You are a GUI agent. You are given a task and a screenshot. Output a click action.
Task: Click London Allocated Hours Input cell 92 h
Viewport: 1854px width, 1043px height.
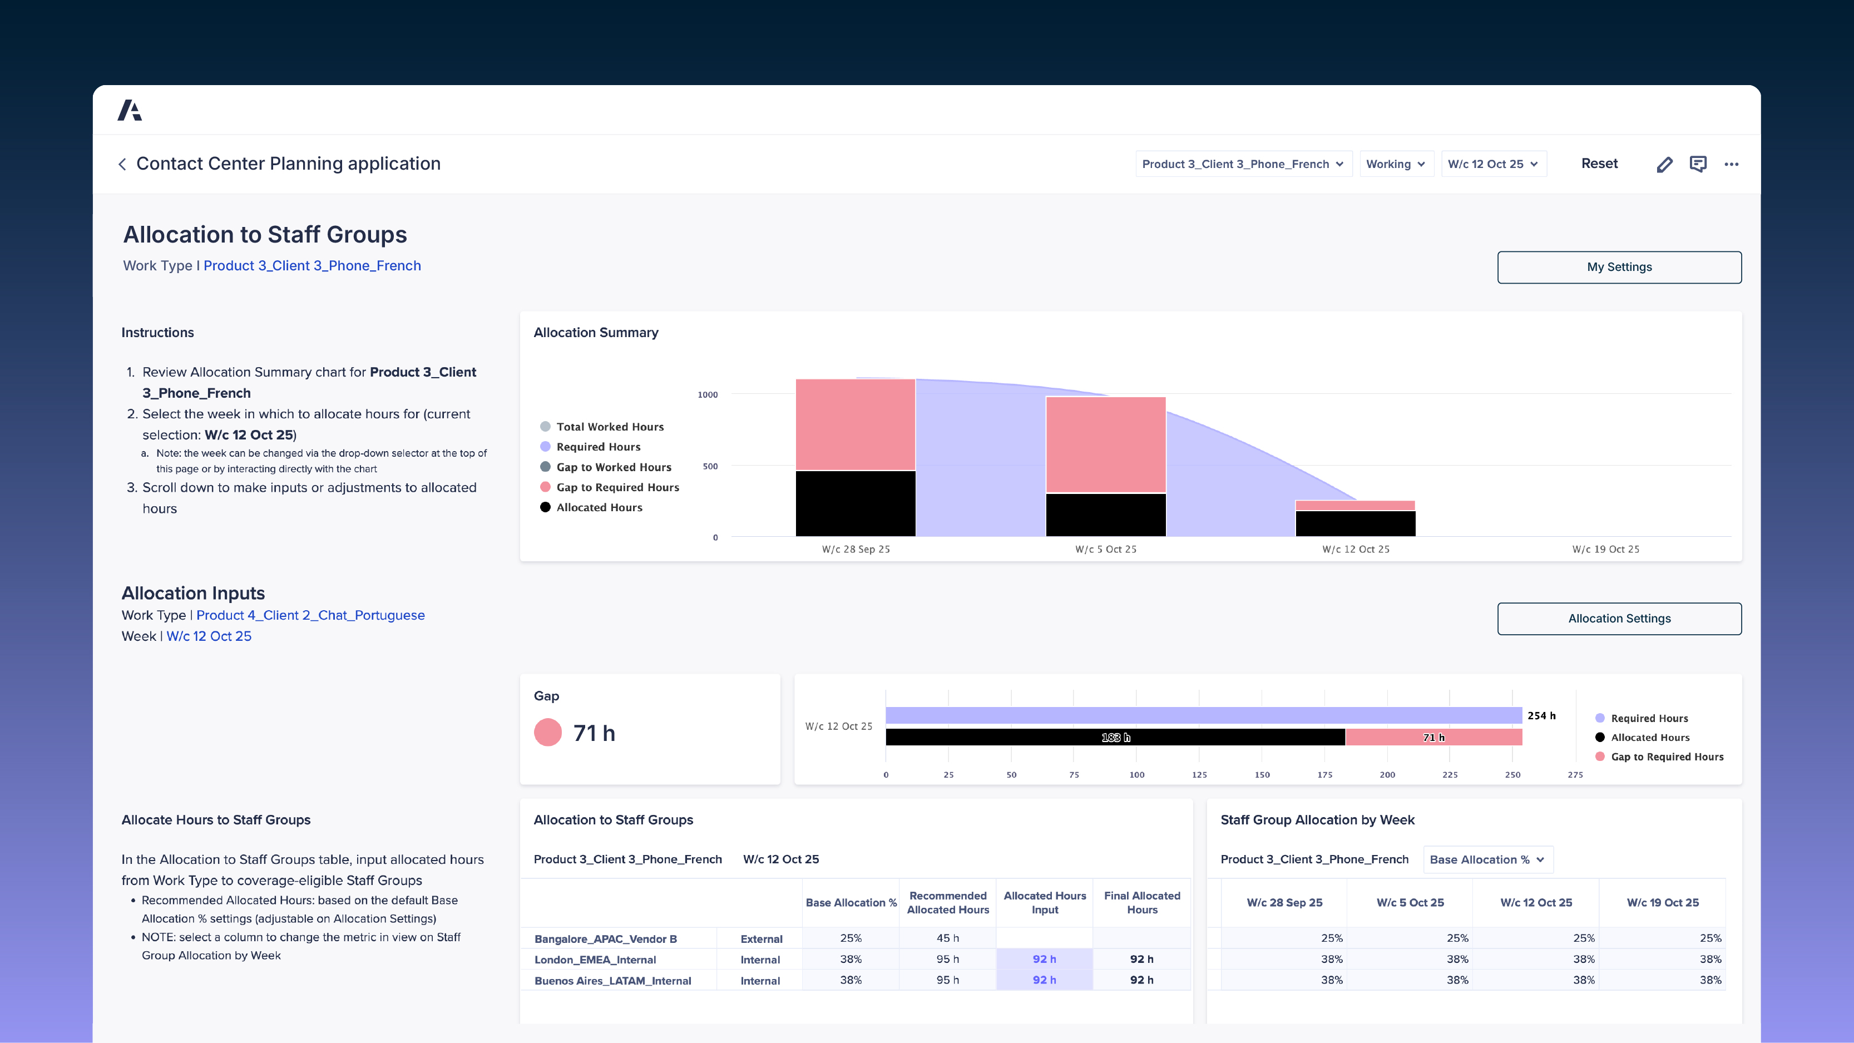(x=1044, y=960)
